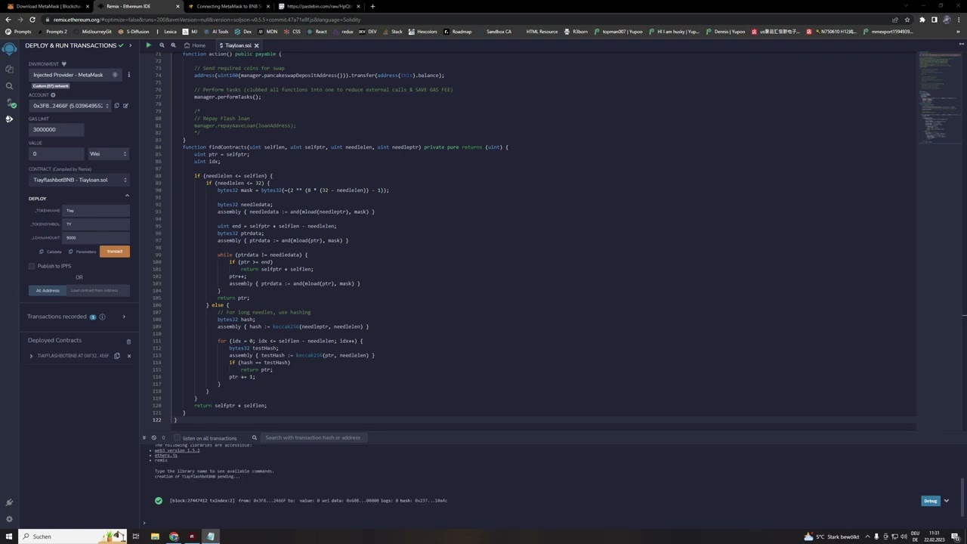Screen dimensions: 967x544
Task: Change the value unit from Wei
Action: coord(108,153)
